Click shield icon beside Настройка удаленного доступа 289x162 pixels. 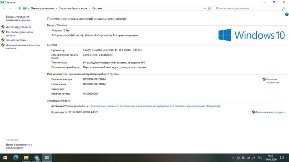point(3,32)
